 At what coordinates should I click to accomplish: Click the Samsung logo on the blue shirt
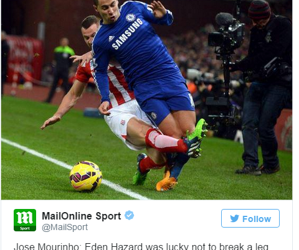point(127,34)
